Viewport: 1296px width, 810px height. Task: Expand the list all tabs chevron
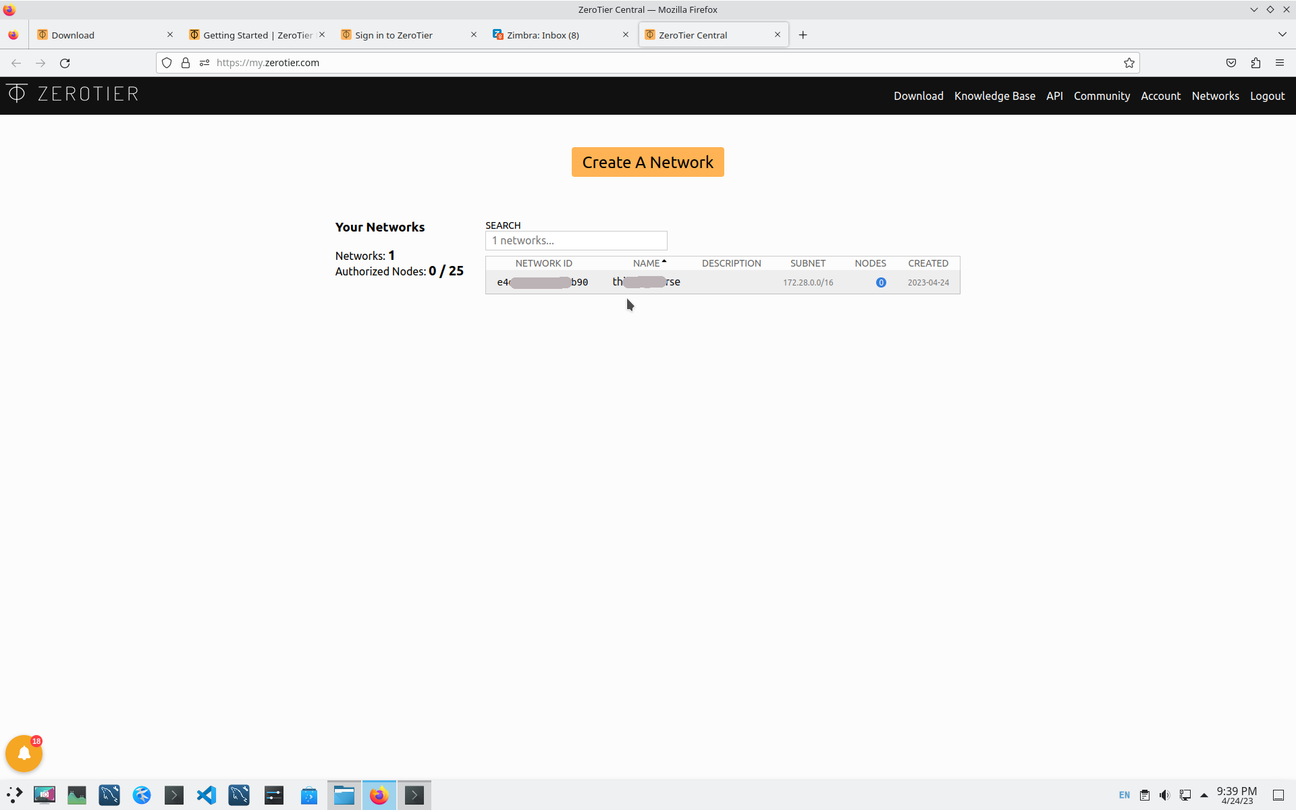point(1282,34)
